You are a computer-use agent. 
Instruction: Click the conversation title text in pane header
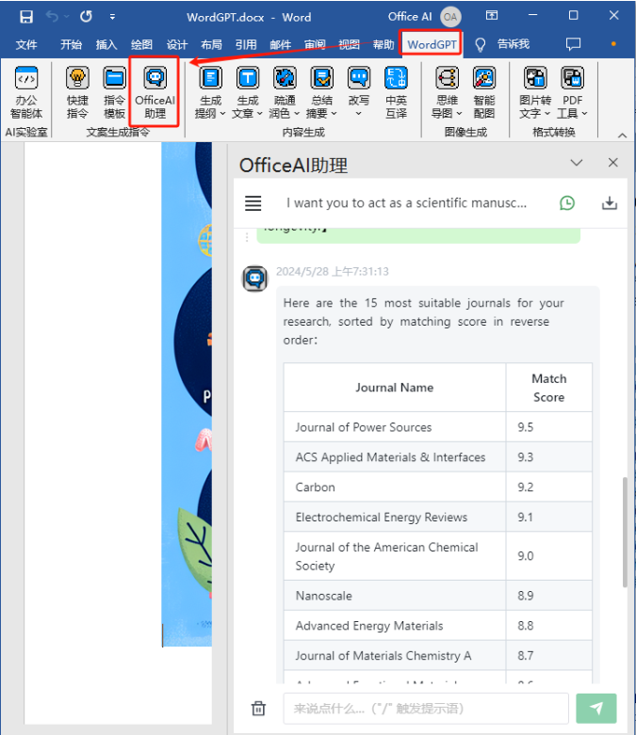coord(406,203)
